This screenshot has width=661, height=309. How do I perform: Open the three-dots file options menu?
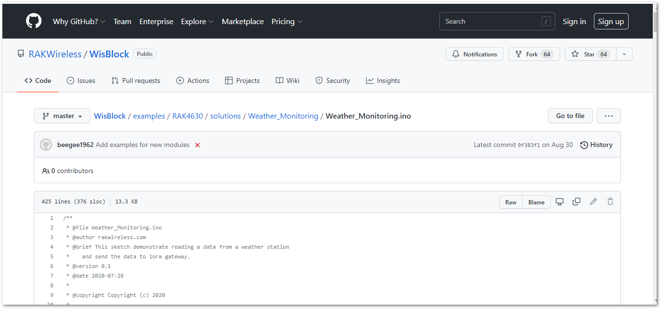(x=608, y=116)
